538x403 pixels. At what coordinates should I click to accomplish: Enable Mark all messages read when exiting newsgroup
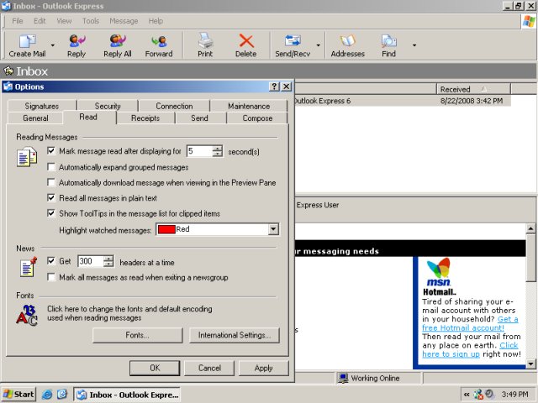click(51, 277)
